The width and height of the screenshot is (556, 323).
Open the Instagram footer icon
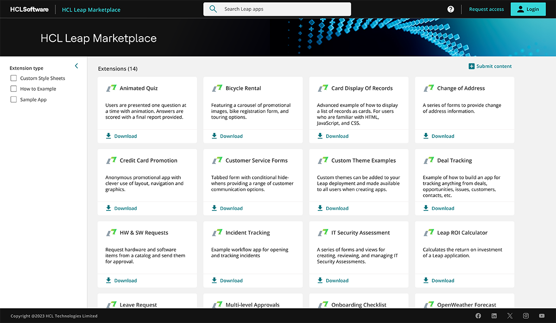click(x=526, y=316)
